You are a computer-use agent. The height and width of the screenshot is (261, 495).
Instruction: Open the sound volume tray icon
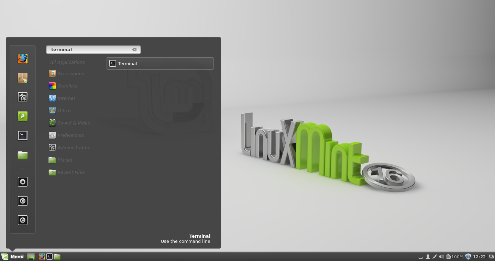coord(442,257)
